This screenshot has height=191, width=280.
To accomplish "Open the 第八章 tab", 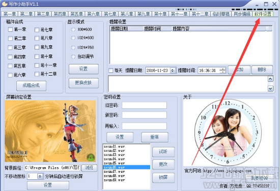I will (127, 14).
